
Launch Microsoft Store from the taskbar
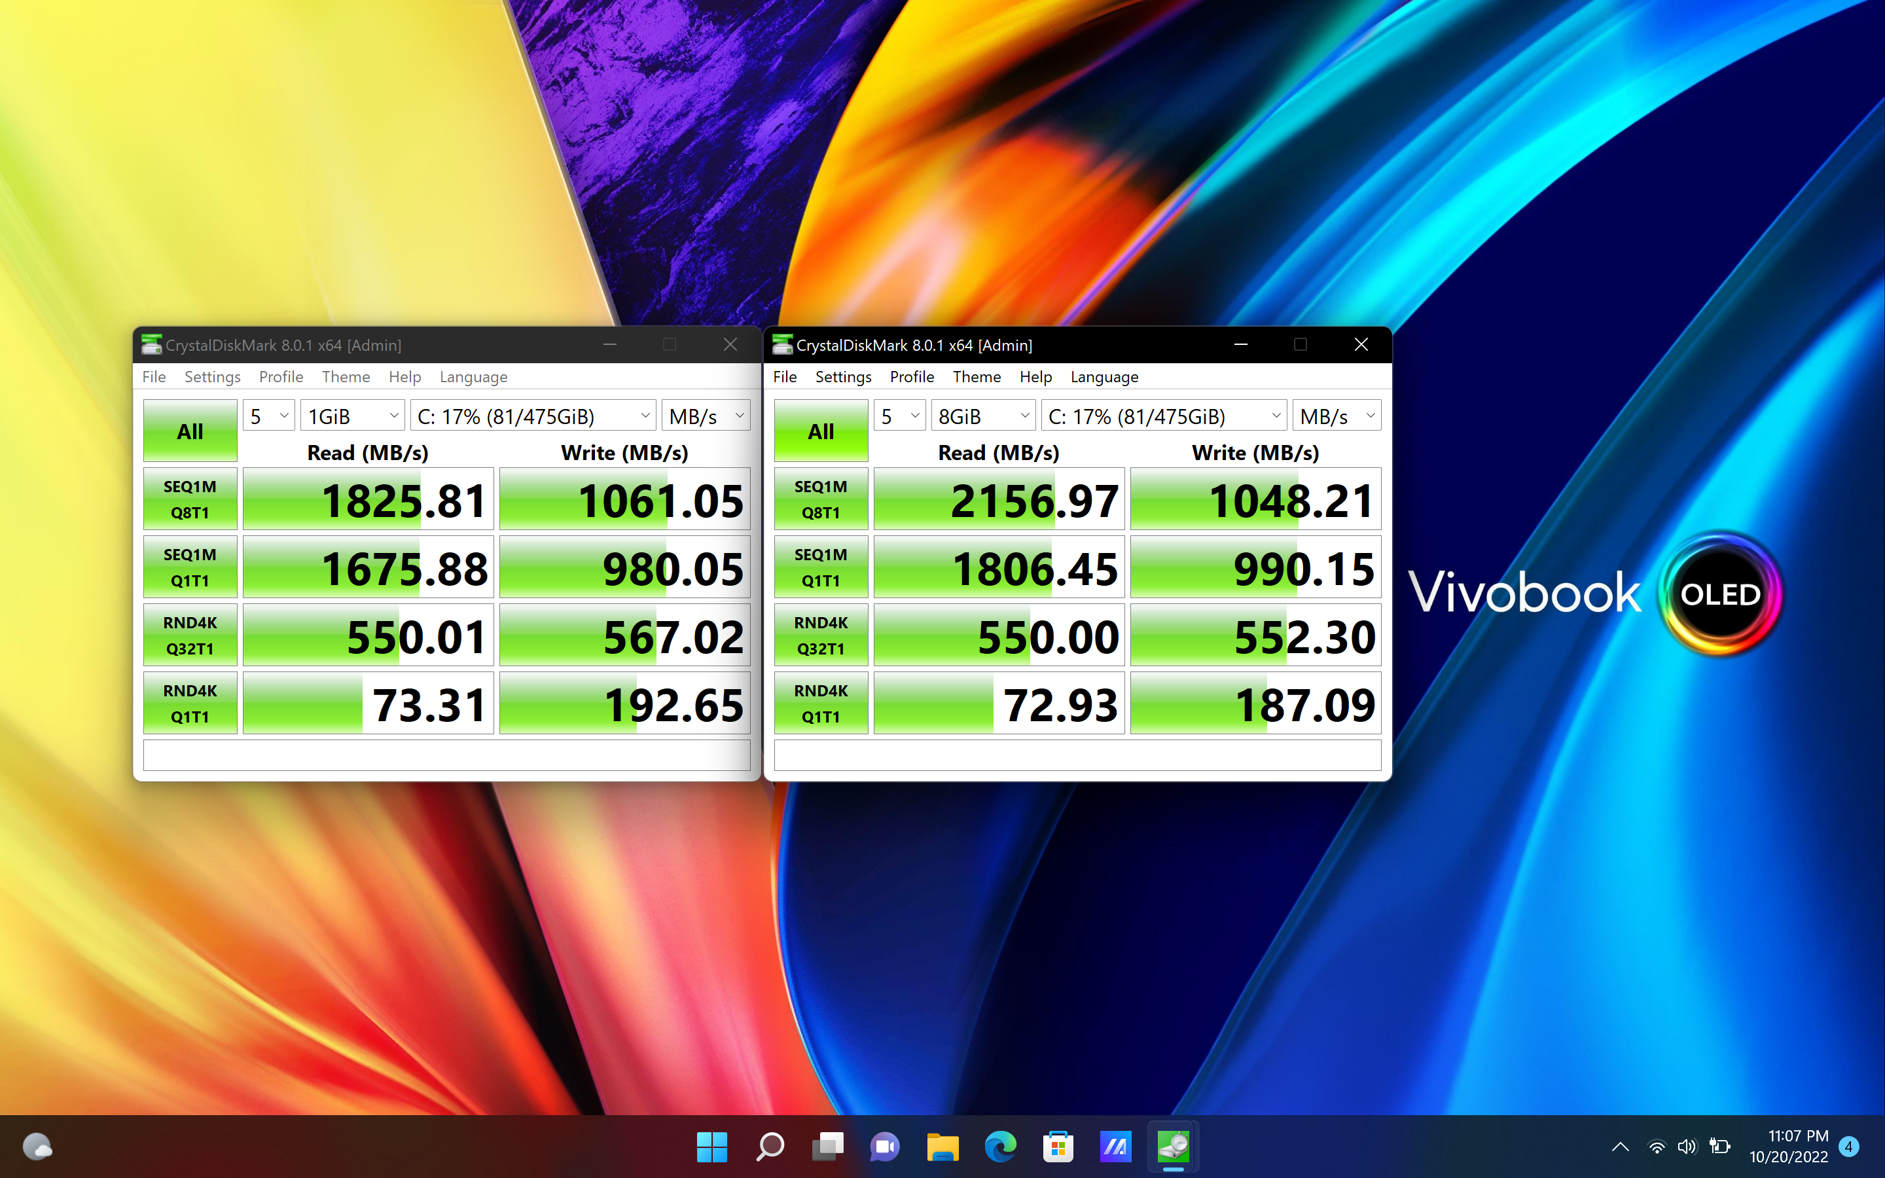point(1058,1146)
